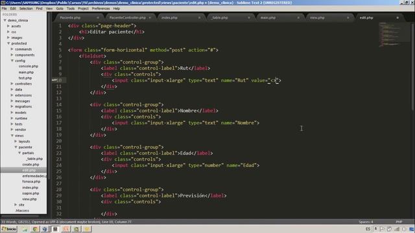Viewport: 415px width, 233px height.
Task: Switch to the main.php editor tab
Action: click(268, 17)
